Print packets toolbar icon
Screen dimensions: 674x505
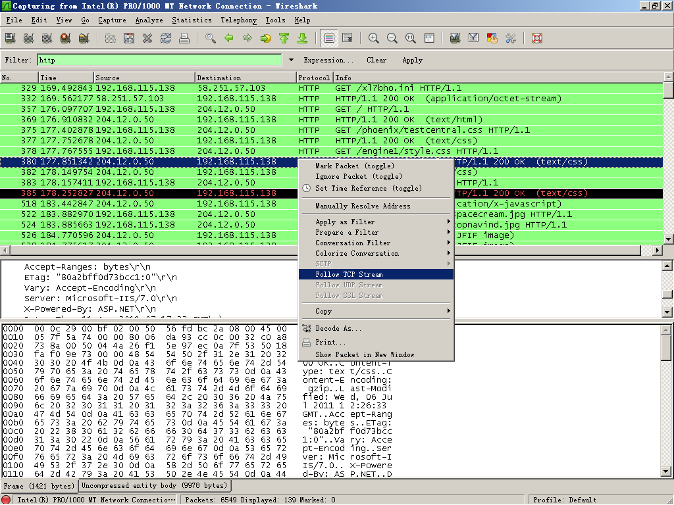[x=184, y=38]
